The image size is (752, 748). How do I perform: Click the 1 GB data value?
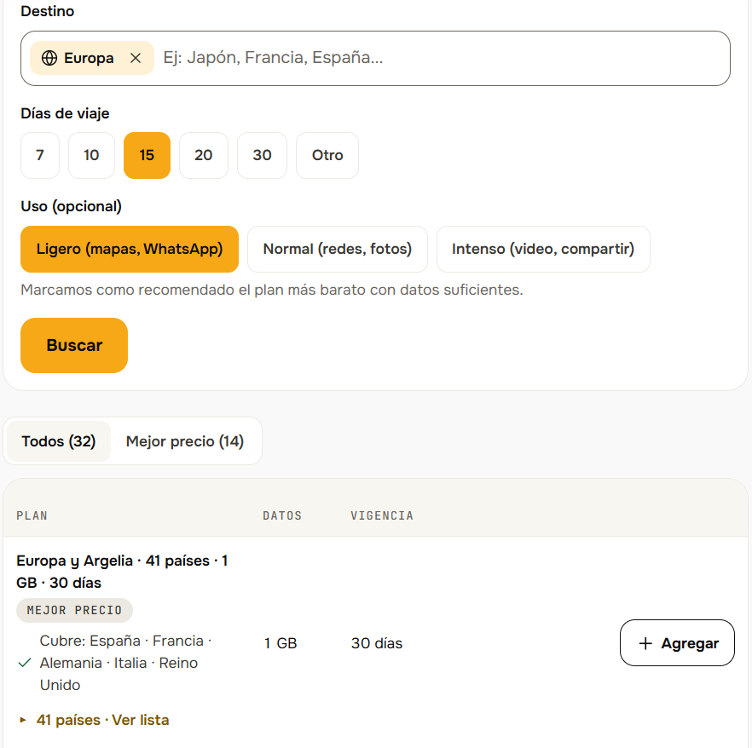281,643
